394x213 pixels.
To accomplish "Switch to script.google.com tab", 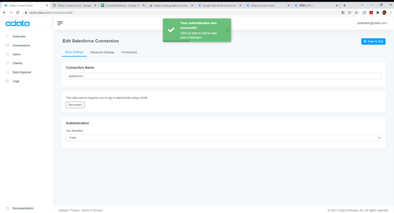I will click(x=171, y=5).
